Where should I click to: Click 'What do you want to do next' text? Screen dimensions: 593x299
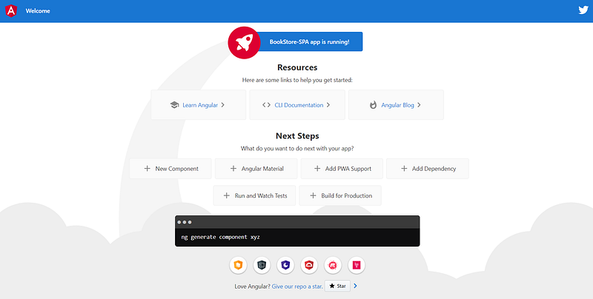coord(297,148)
